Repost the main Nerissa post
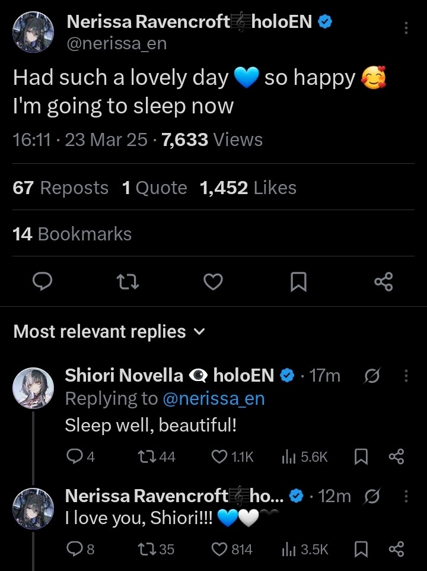 click(128, 282)
